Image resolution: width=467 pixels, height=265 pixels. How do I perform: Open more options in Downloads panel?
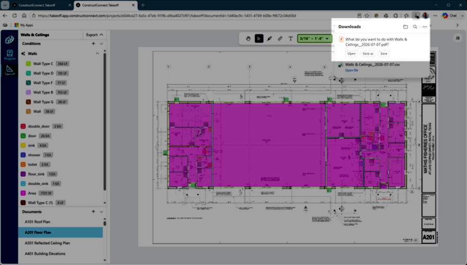click(x=425, y=27)
